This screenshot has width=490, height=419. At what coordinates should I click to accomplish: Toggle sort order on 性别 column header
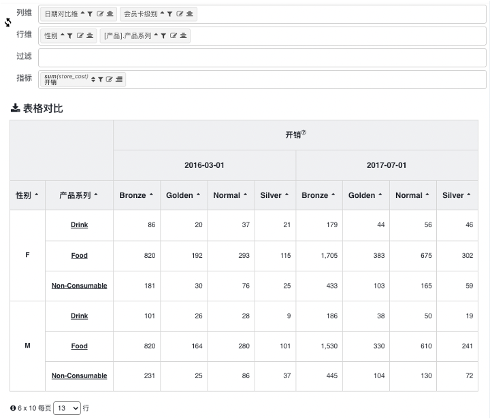point(37,195)
